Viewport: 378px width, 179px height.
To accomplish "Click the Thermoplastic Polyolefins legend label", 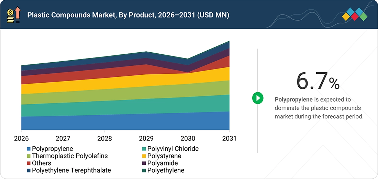I will (x=70, y=156).
